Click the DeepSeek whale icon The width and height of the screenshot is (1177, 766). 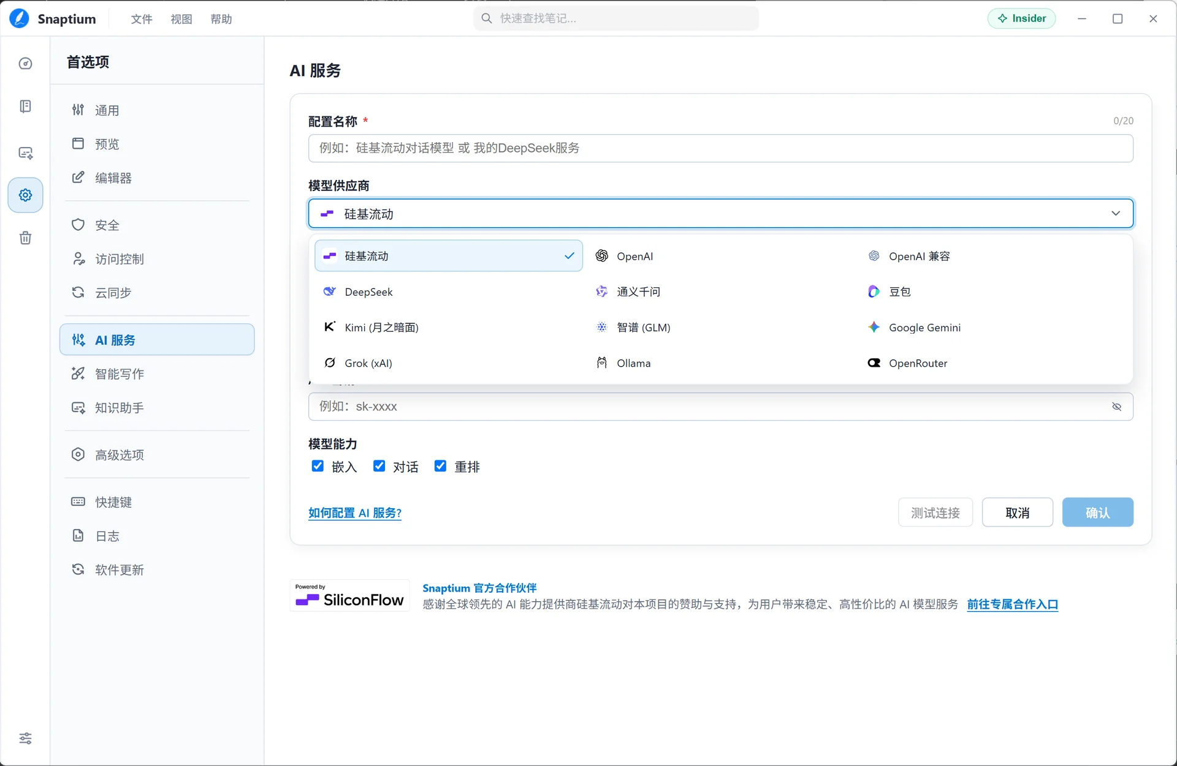coord(330,291)
